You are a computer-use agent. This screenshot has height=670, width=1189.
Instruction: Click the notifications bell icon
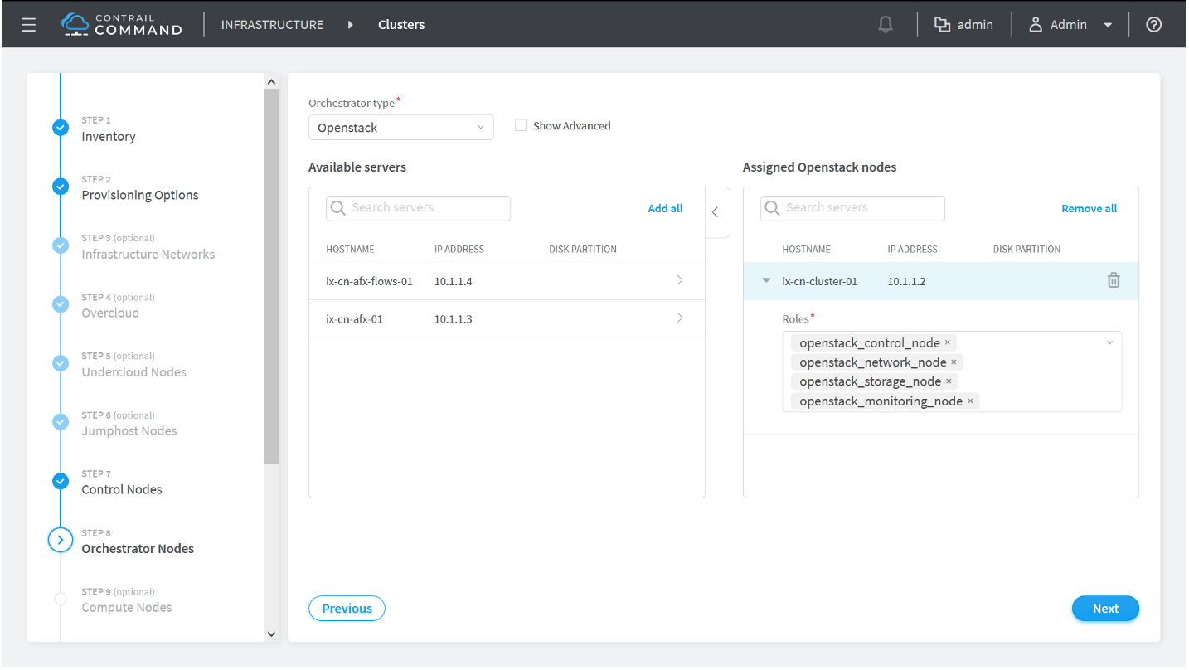click(886, 25)
